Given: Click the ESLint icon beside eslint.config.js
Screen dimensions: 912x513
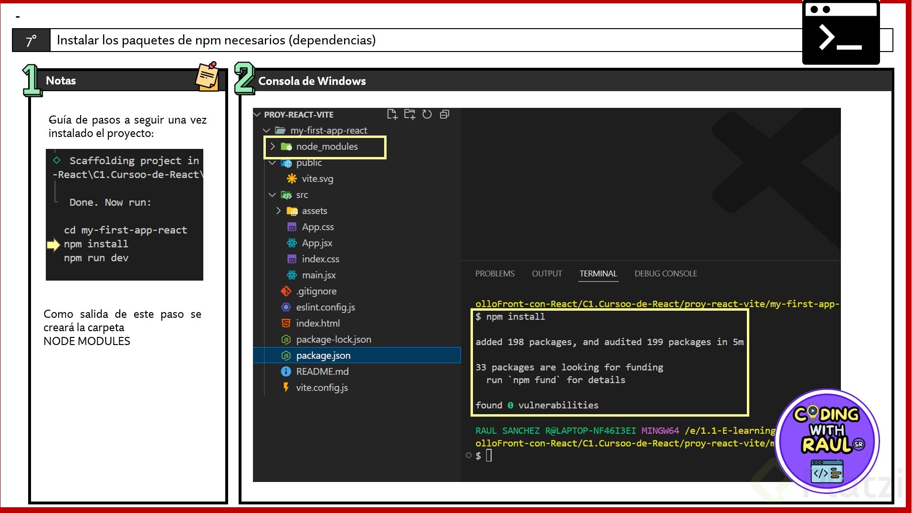Looking at the screenshot, I should 286,307.
